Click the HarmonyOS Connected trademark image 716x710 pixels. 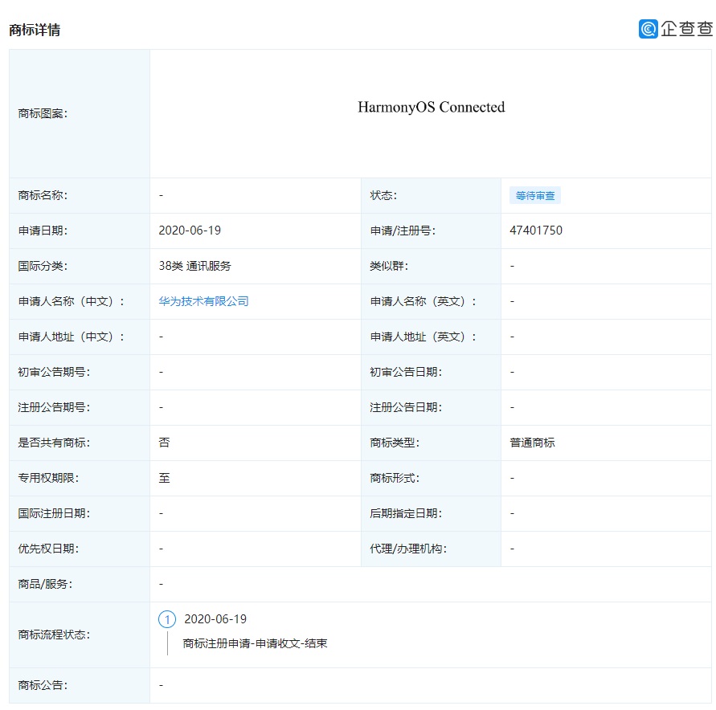click(431, 108)
